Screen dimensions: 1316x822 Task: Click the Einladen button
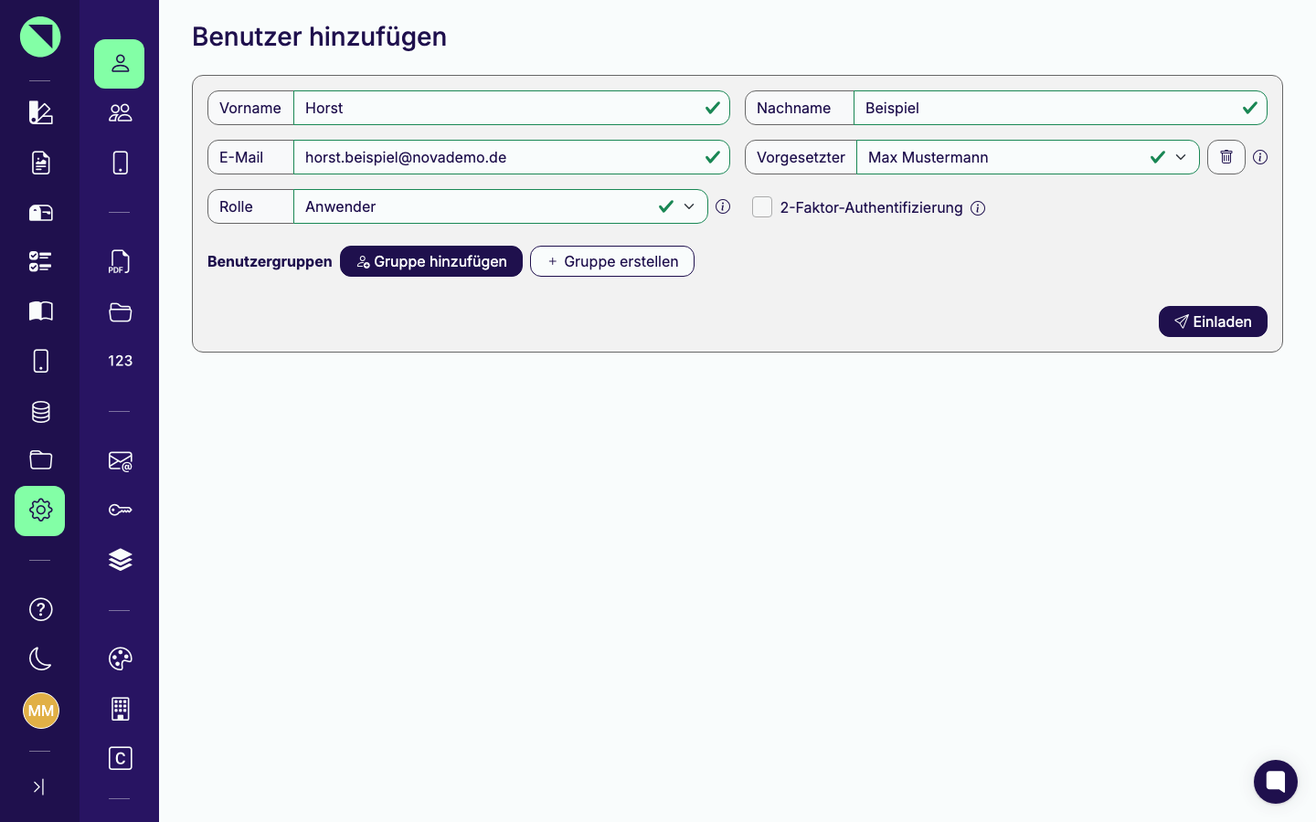pos(1213,321)
